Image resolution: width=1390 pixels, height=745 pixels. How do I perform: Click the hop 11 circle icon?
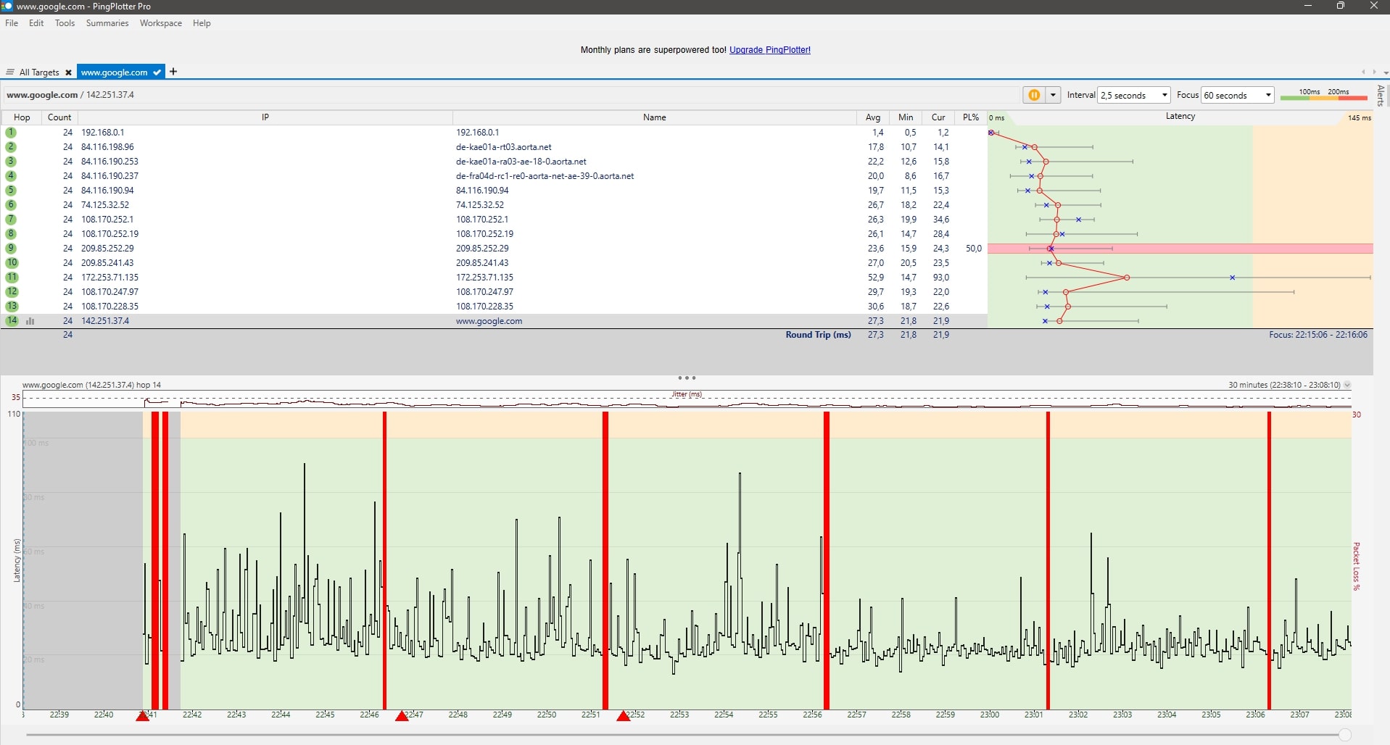(x=12, y=278)
